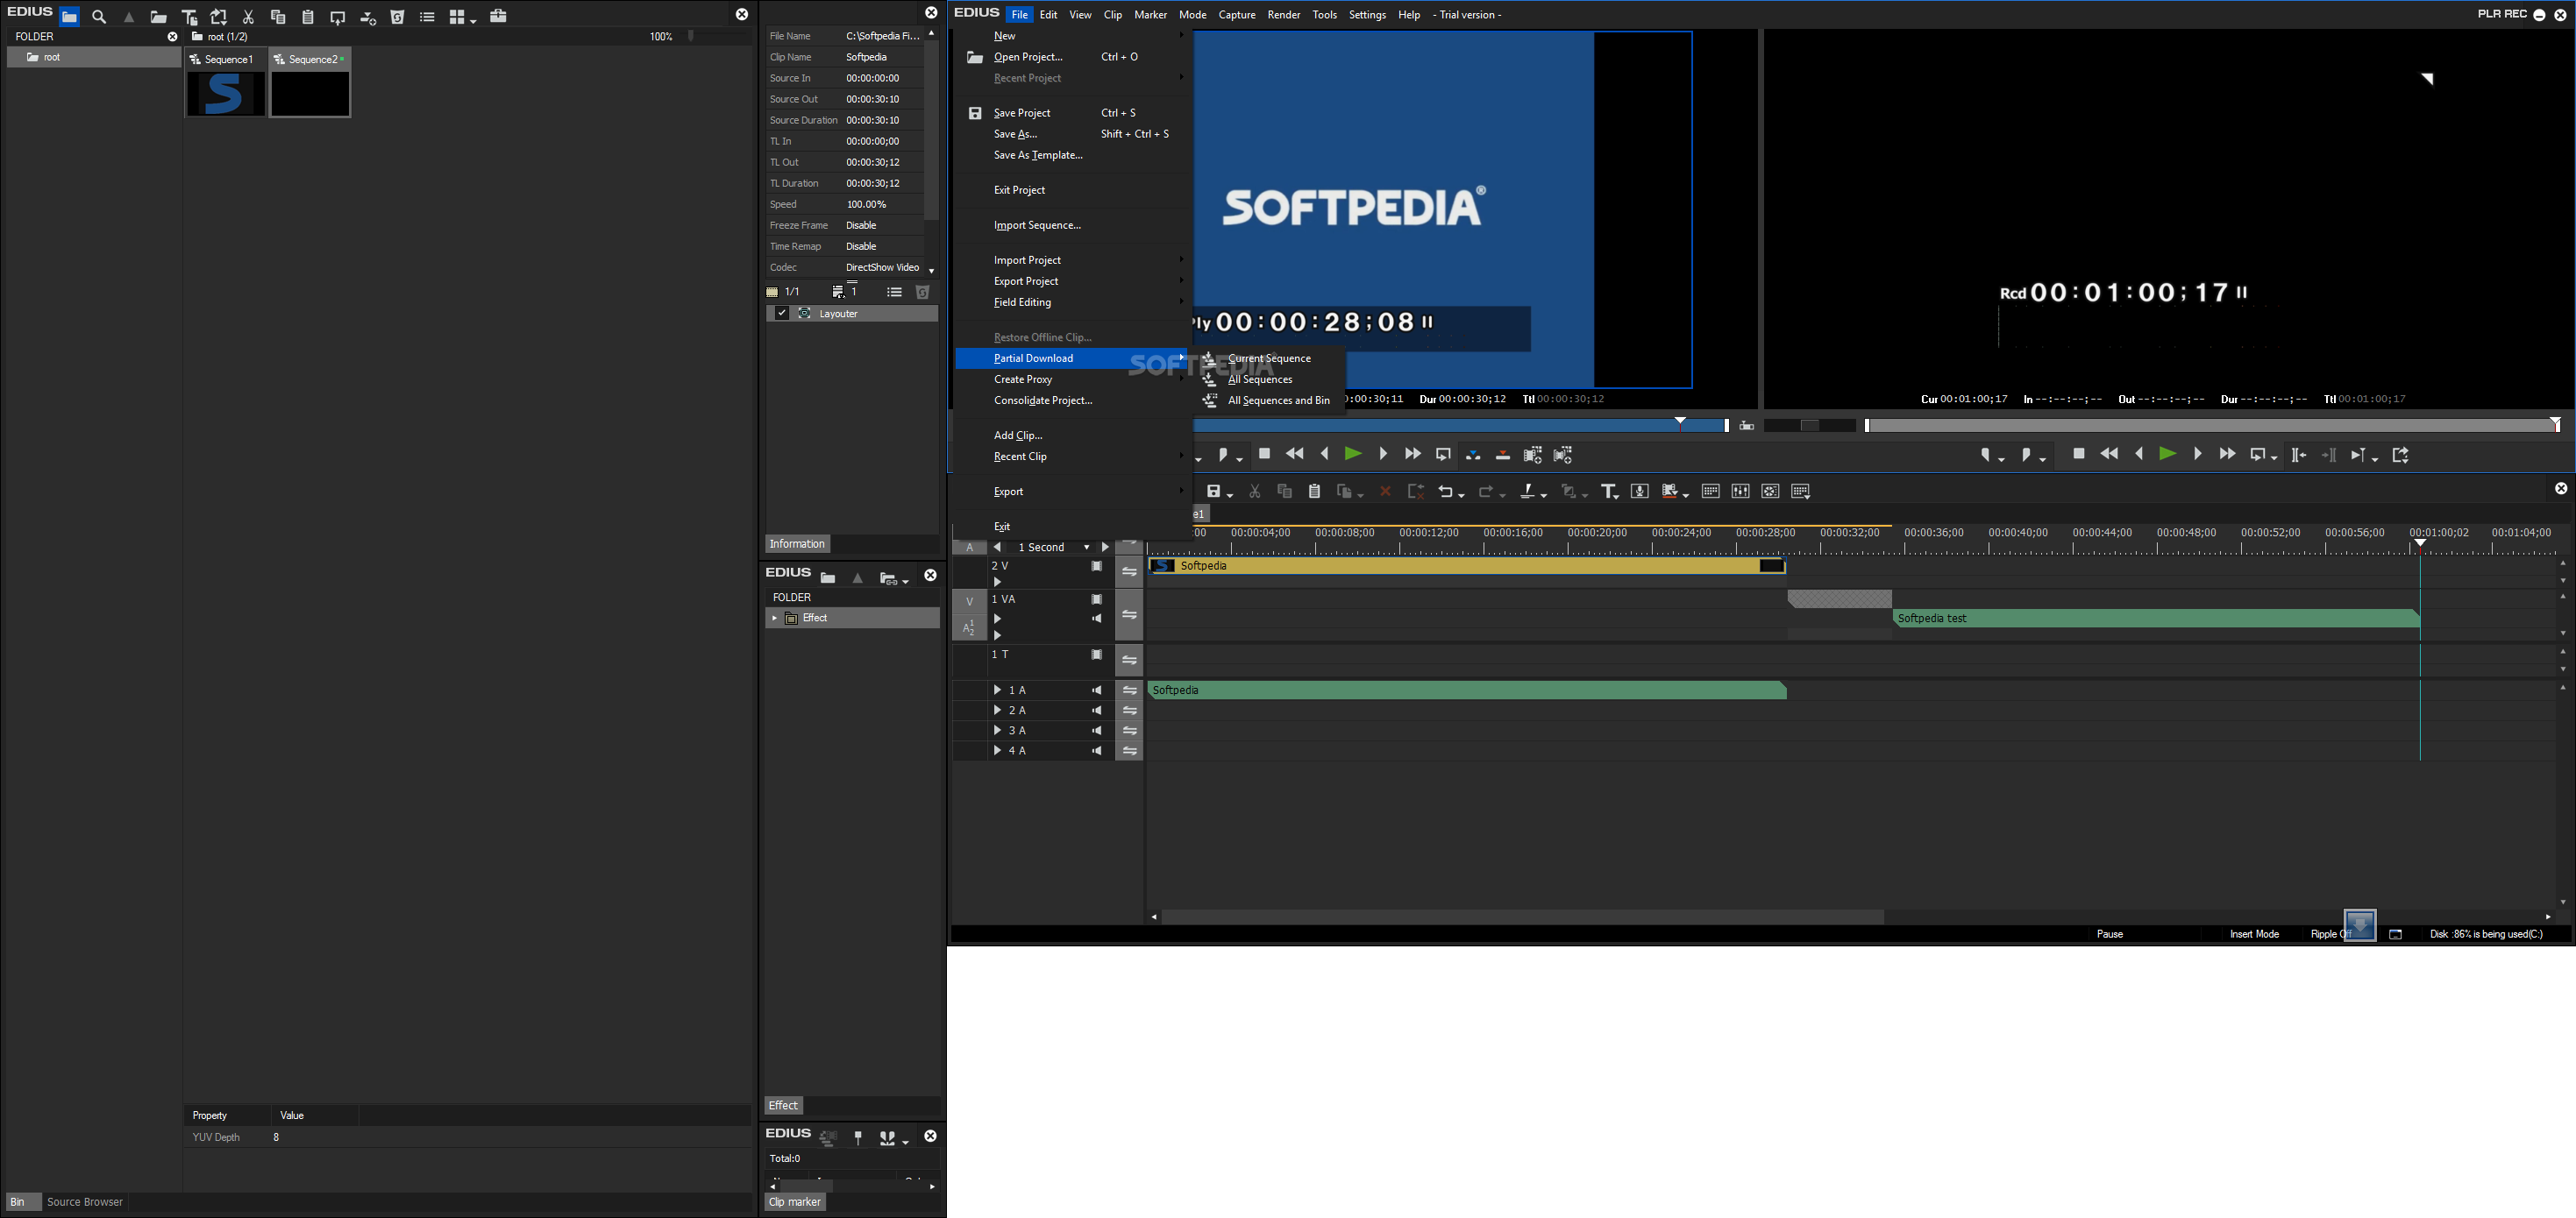
Task: Click Vectorscope icon in timeline toolbar
Action: click(1770, 491)
